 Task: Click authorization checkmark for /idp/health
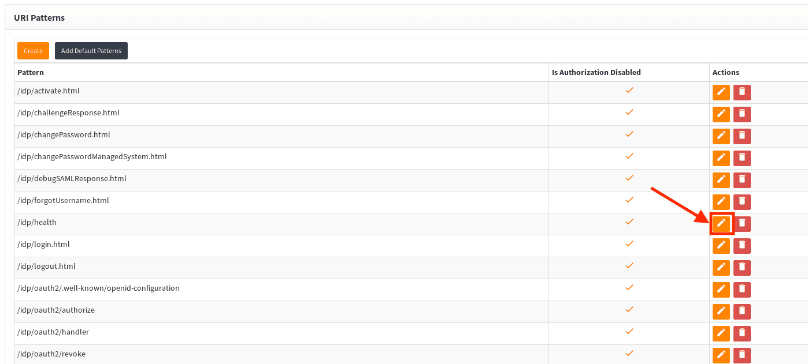pyautogui.click(x=629, y=222)
